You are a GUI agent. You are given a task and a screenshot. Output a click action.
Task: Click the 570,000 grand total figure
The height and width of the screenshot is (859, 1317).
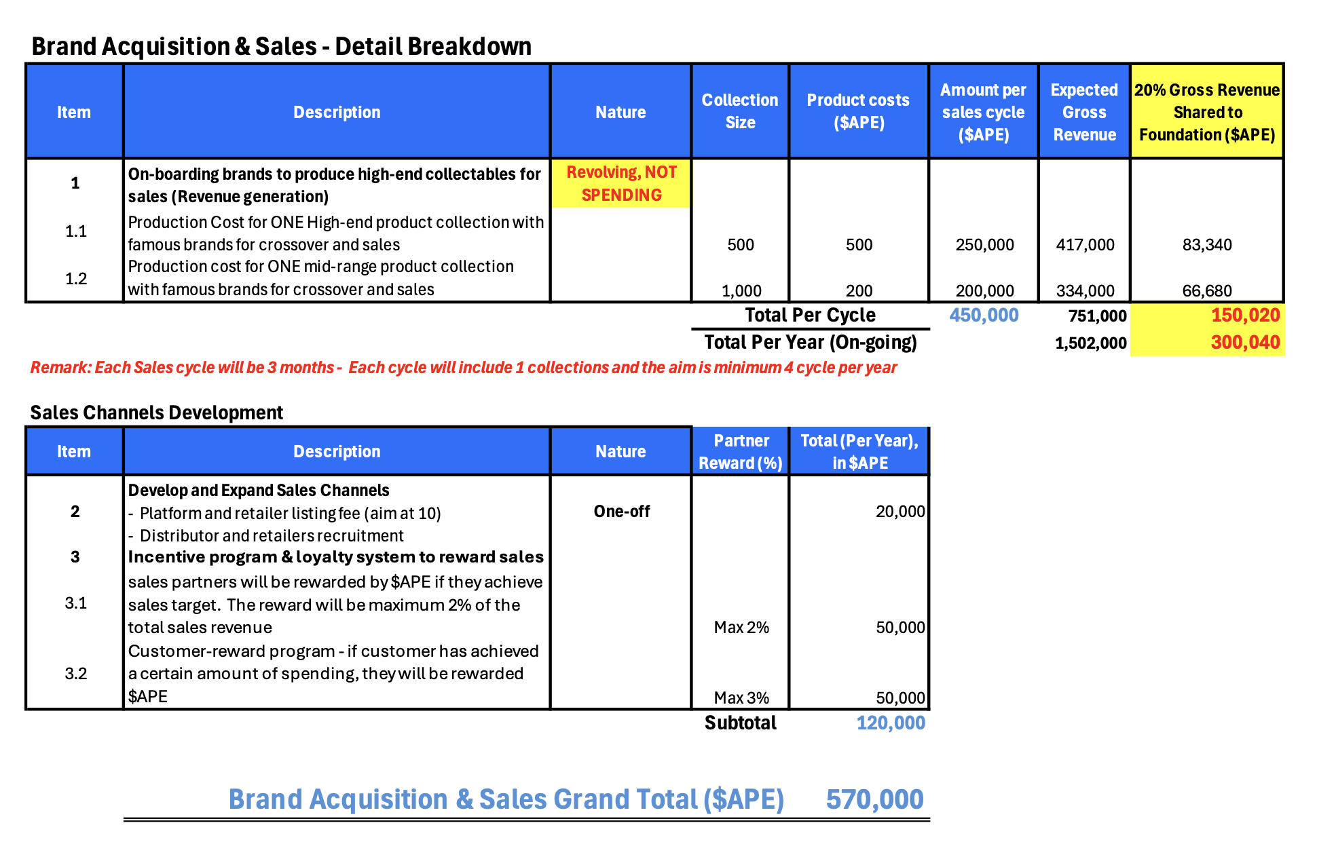coord(874,799)
